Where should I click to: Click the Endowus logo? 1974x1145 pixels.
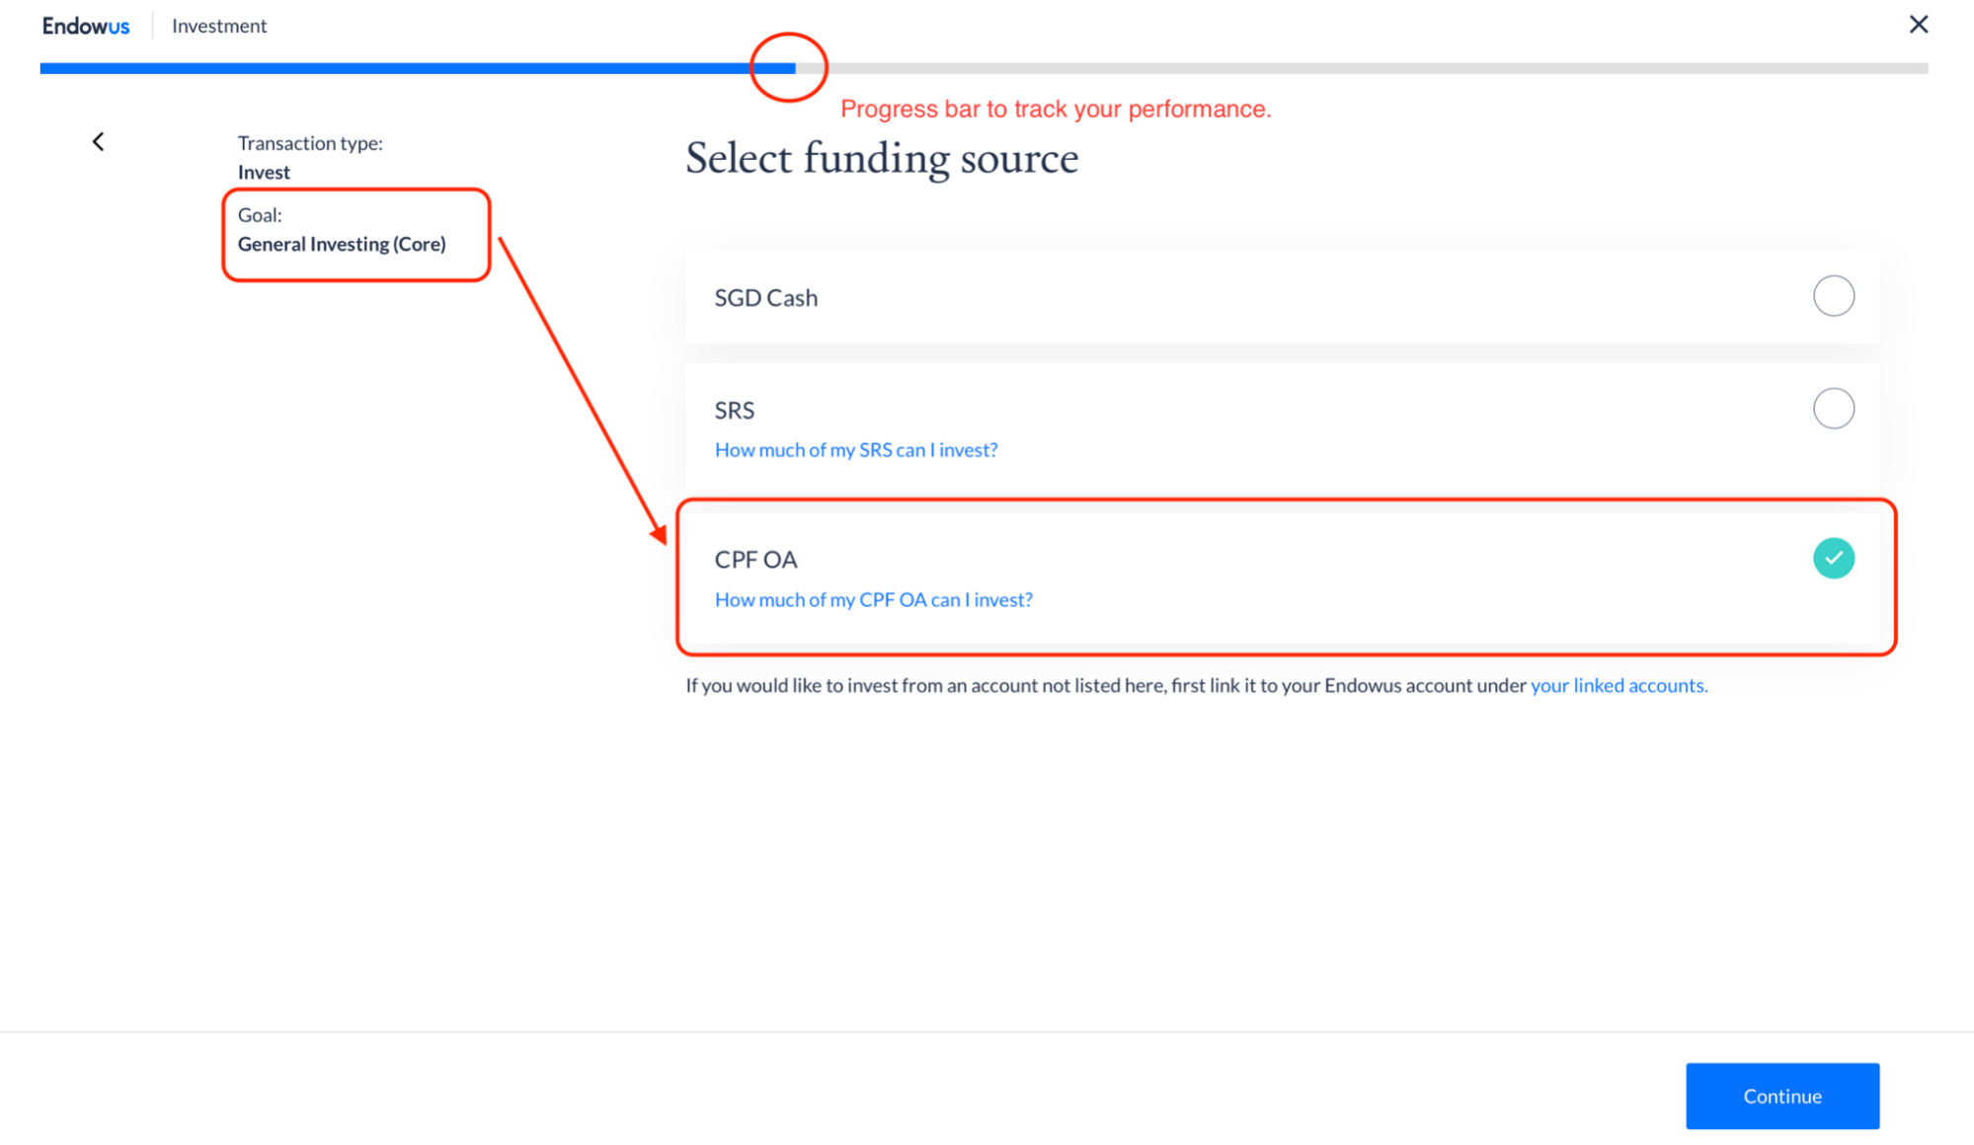click(x=86, y=26)
